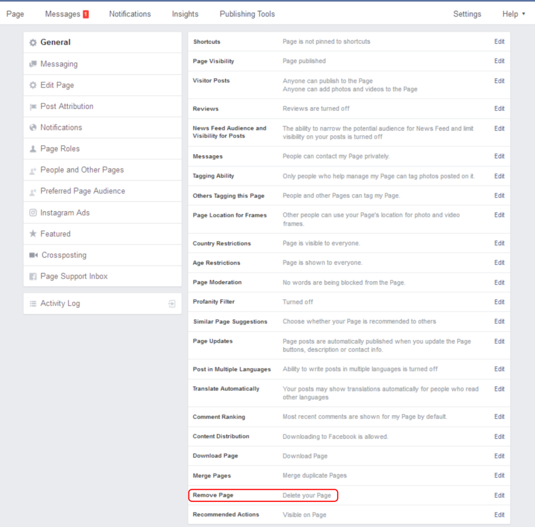535x527 pixels.
Task: Click the Instagram Ads camera icon
Action: [x=33, y=213]
